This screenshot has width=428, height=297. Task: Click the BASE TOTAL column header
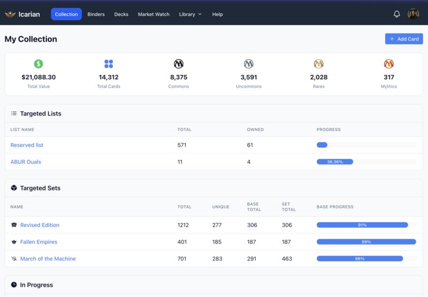254,207
